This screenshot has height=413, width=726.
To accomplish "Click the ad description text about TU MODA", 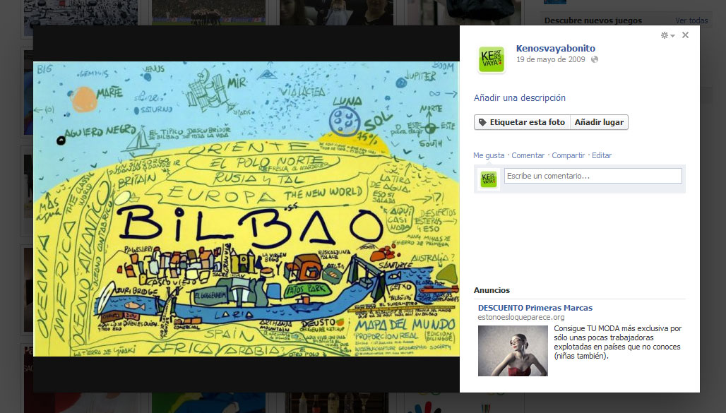I will pos(617,342).
